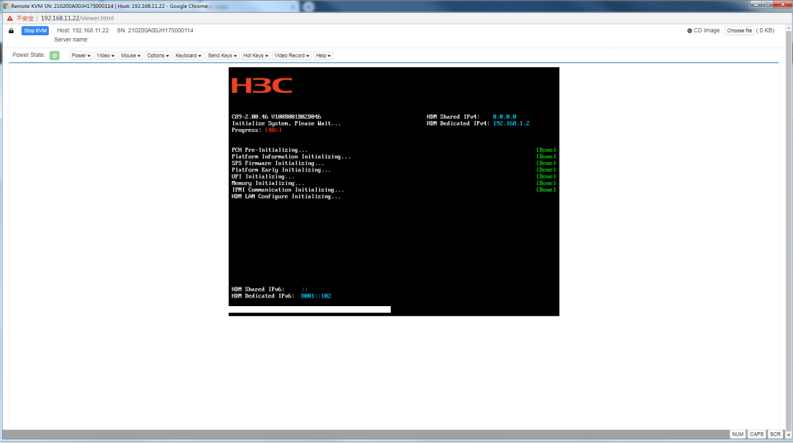Click the Done status of UPI Initializing
This screenshot has height=443, width=793.
[545, 176]
